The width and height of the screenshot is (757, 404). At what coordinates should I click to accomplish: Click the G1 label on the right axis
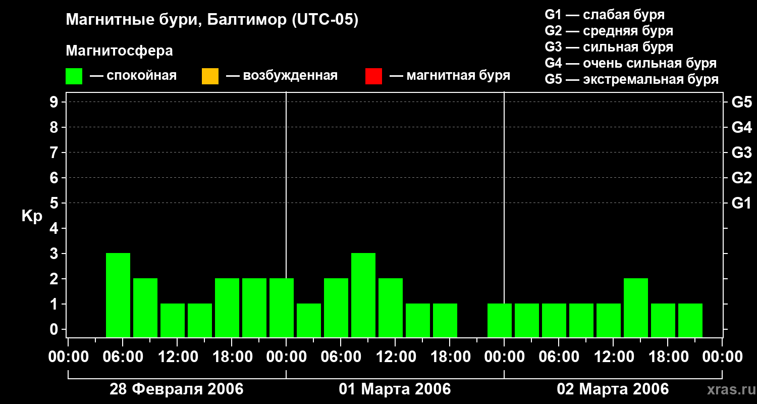pos(741,203)
